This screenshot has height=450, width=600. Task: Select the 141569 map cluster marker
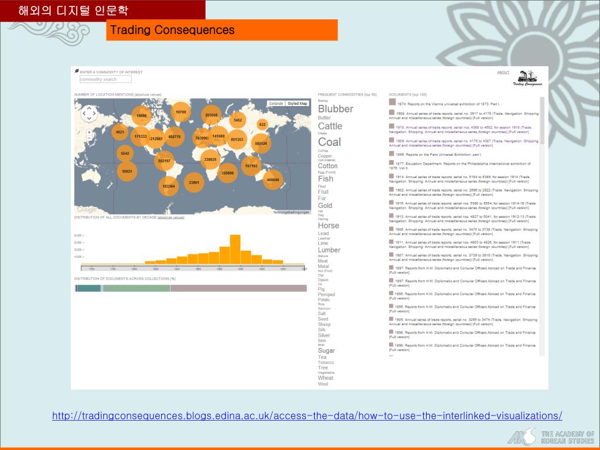pyautogui.click(x=219, y=136)
